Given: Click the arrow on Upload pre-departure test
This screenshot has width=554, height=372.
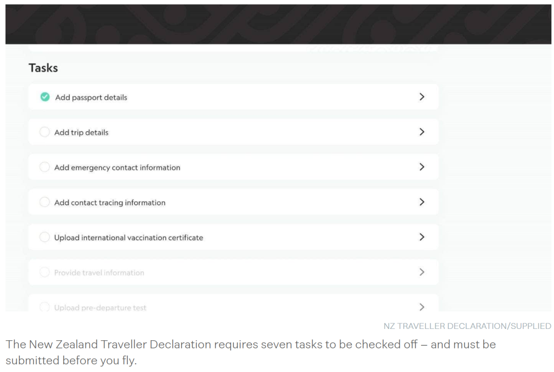Looking at the screenshot, I should click(422, 307).
